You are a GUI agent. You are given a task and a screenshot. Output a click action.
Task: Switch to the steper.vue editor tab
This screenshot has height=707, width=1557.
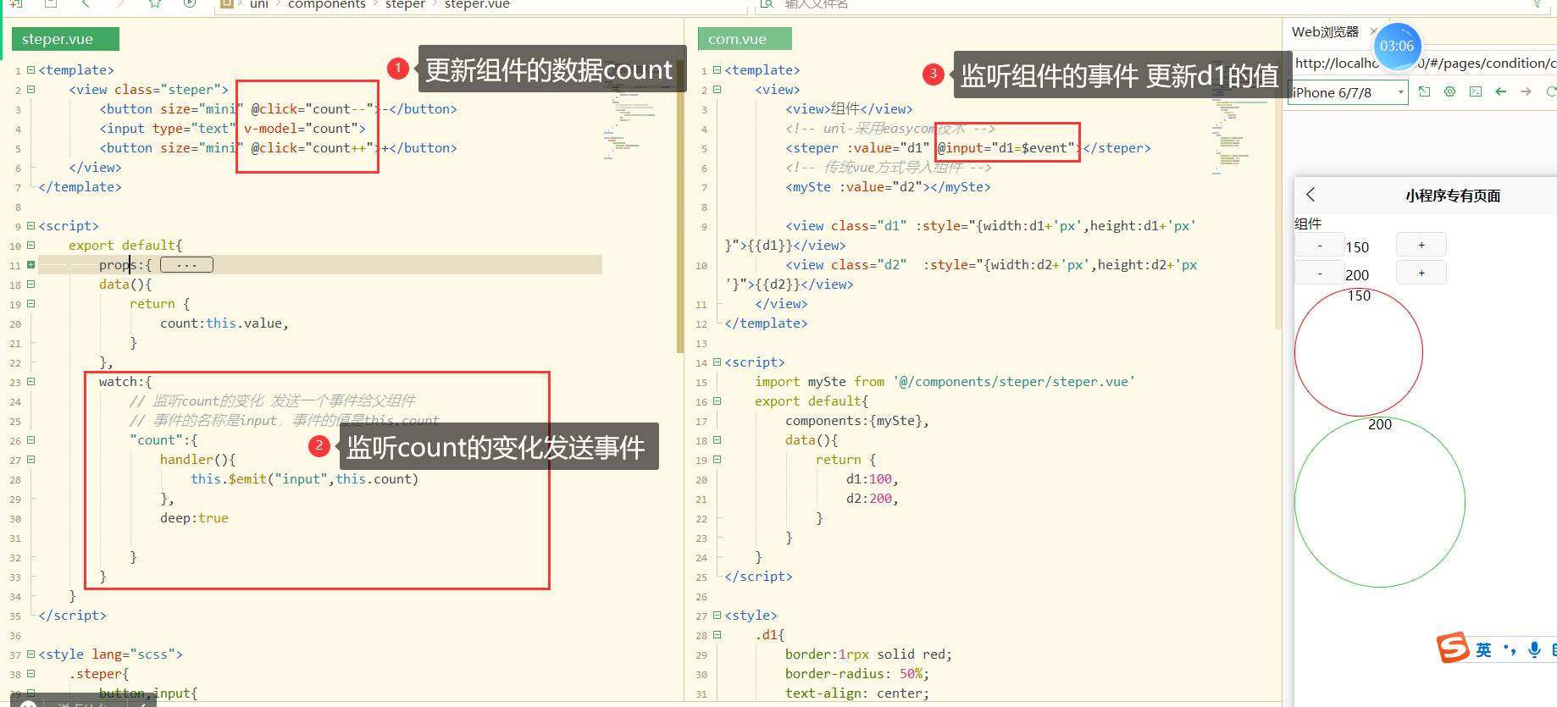[65, 39]
